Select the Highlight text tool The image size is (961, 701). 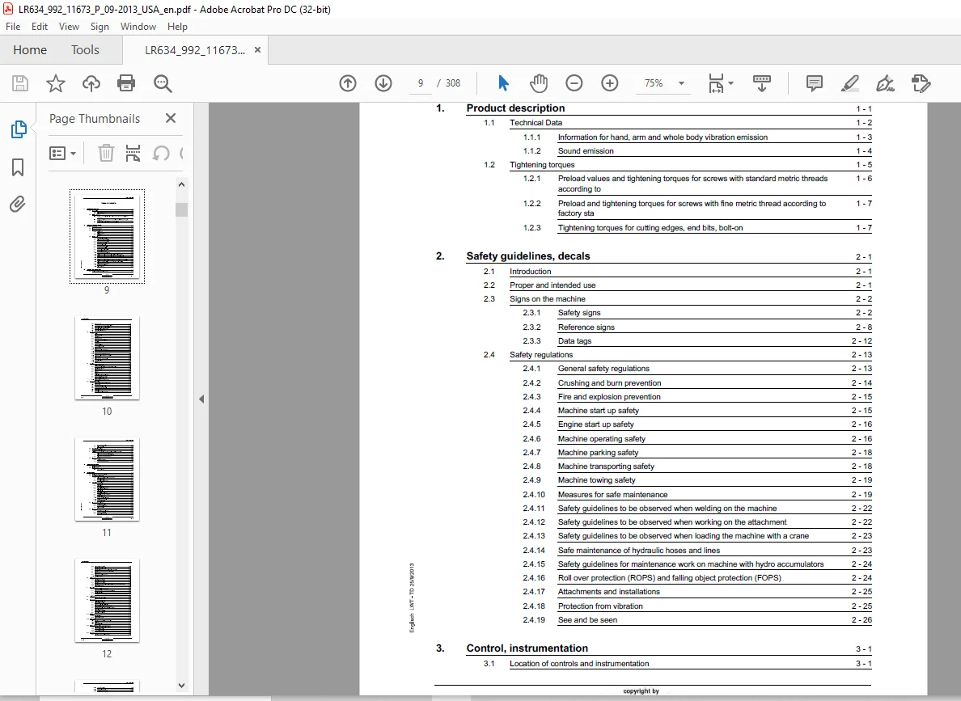coord(850,83)
